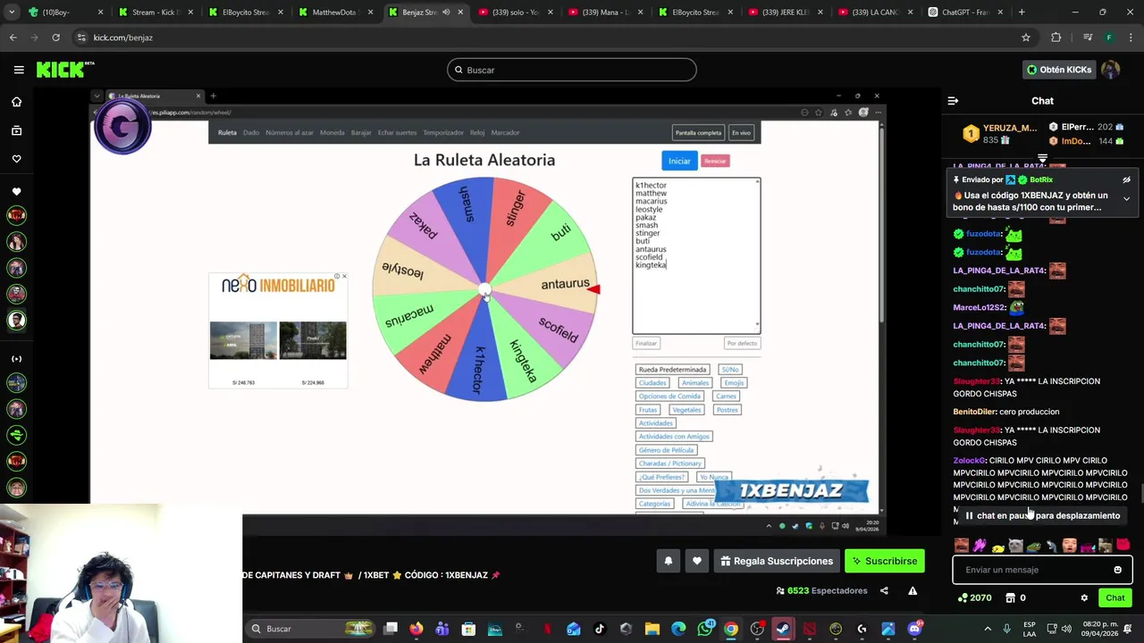Go to Kick home via logo
The image size is (1144, 643).
64,70
